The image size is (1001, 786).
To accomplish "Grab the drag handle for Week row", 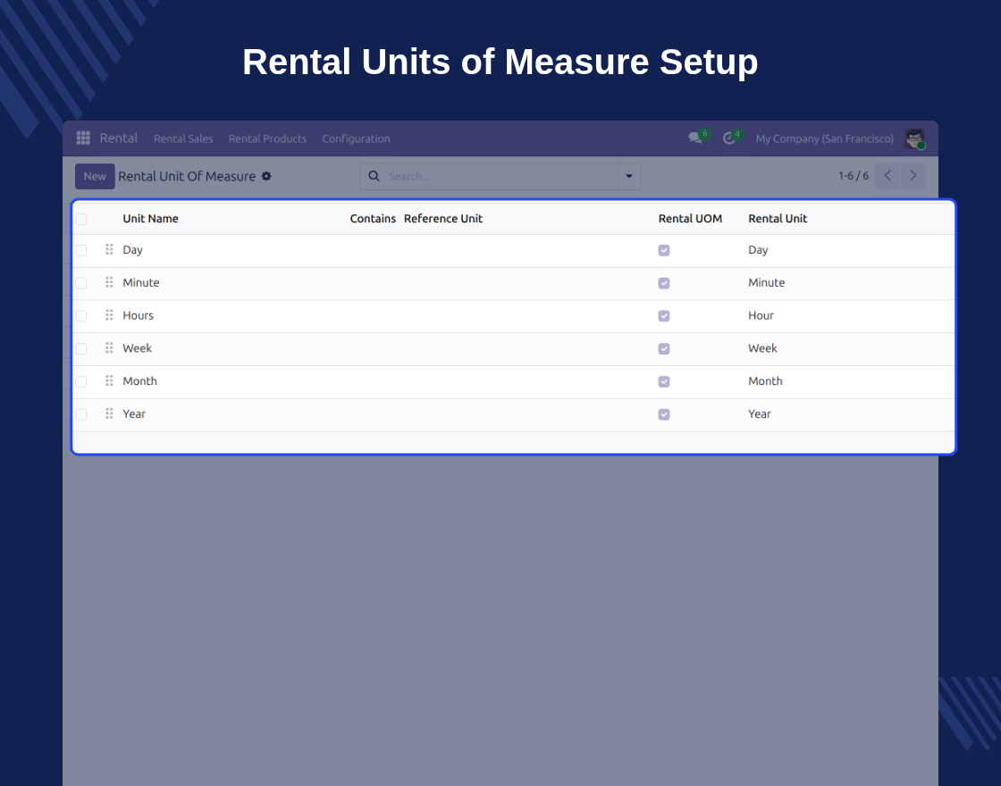I will pos(109,347).
